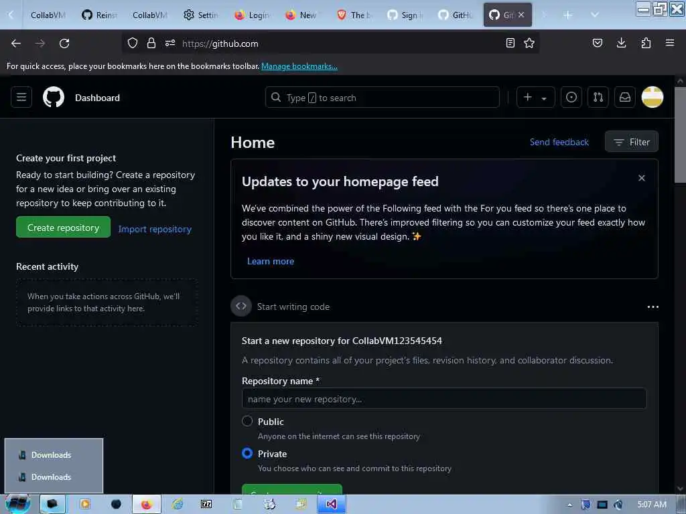Expand the Create new plus dropdown
Image resolution: width=686 pixels, height=514 pixels.
click(535, 97)
